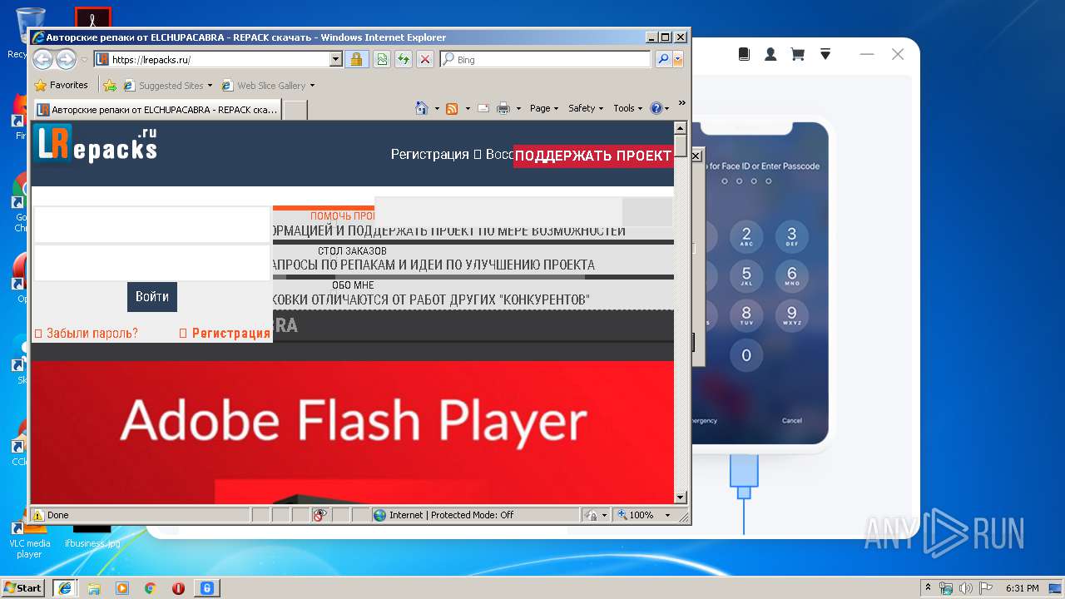
Task: Tap Cancel on the phone passcode screen
Action: [792, 420]
